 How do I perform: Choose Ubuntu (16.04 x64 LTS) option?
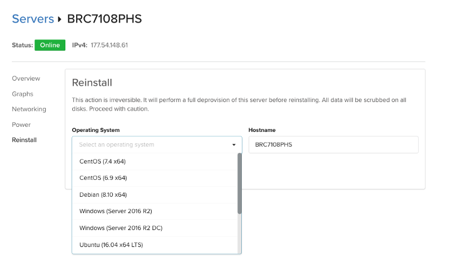[x=154, y=245]
